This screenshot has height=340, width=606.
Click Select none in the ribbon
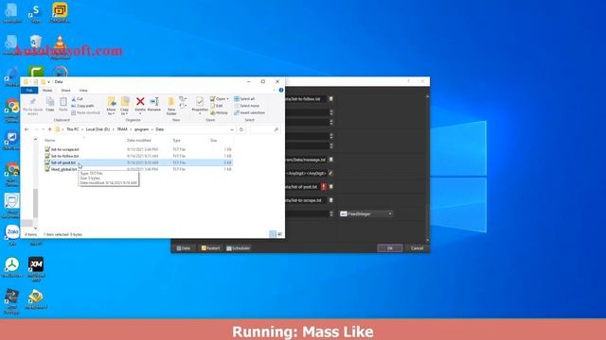[x=246, y=106]
